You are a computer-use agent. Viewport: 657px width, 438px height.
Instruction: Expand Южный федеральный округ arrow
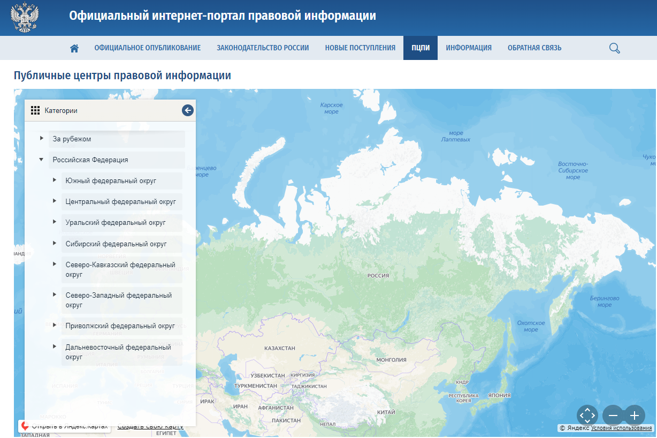pyautogui.click(x=55, y=180)
